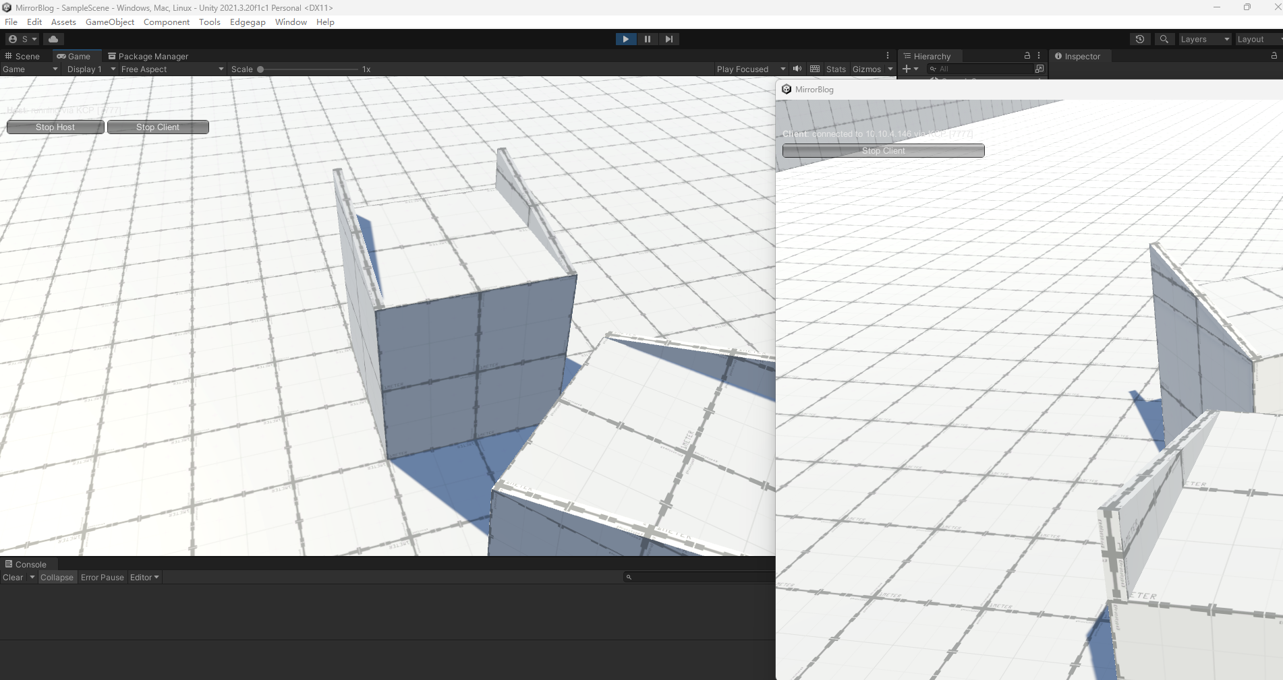The image size is (1283, 680).
Task: Open the Layers dropdown
Action: pos(1205,39)
